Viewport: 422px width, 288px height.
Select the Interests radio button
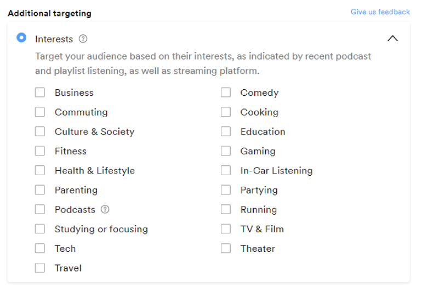(21, 38)
